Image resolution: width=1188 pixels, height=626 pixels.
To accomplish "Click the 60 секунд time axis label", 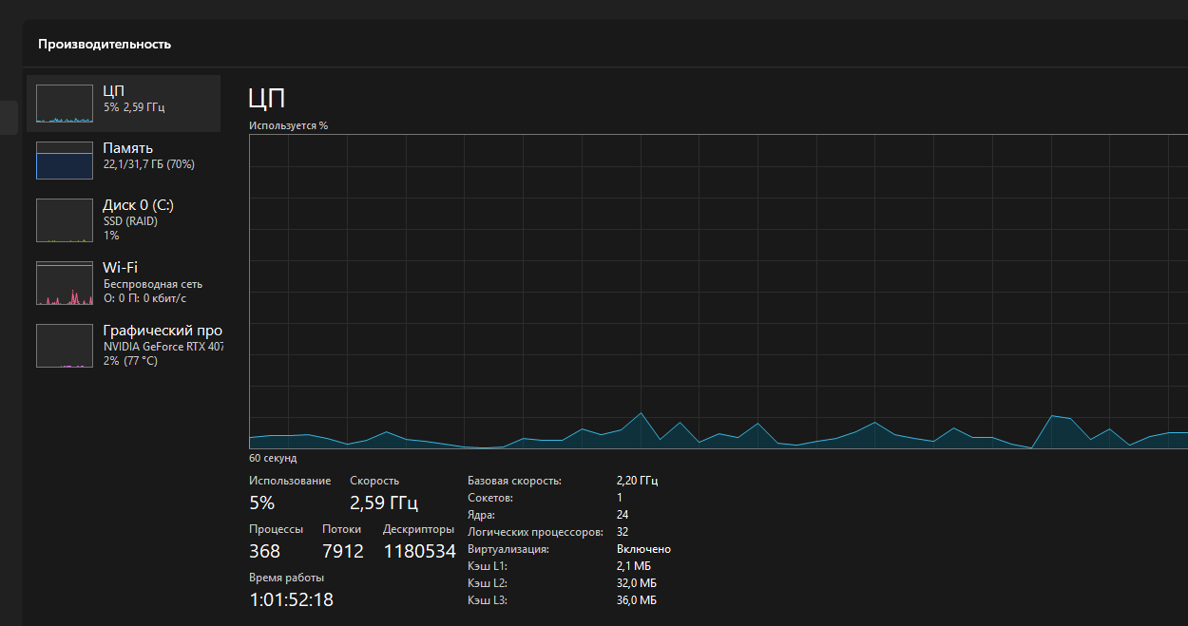I will [273, 458].
